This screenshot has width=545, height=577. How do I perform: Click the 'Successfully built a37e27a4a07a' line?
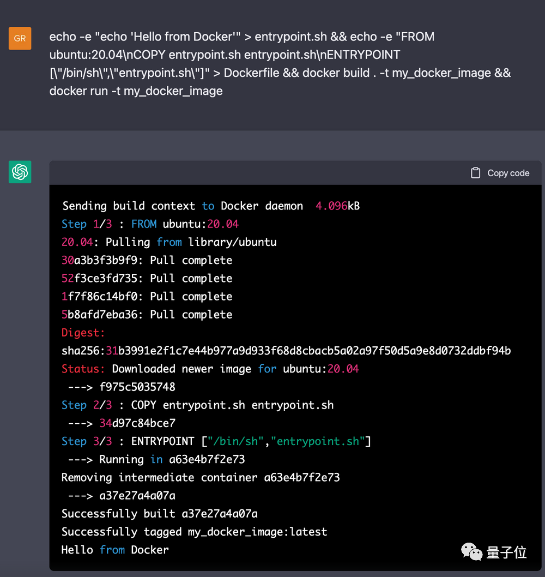159,514
